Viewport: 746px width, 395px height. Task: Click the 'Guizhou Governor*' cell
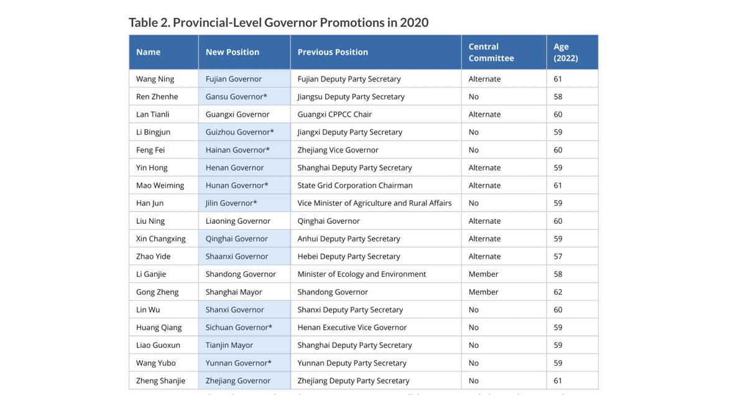(244, 132)
